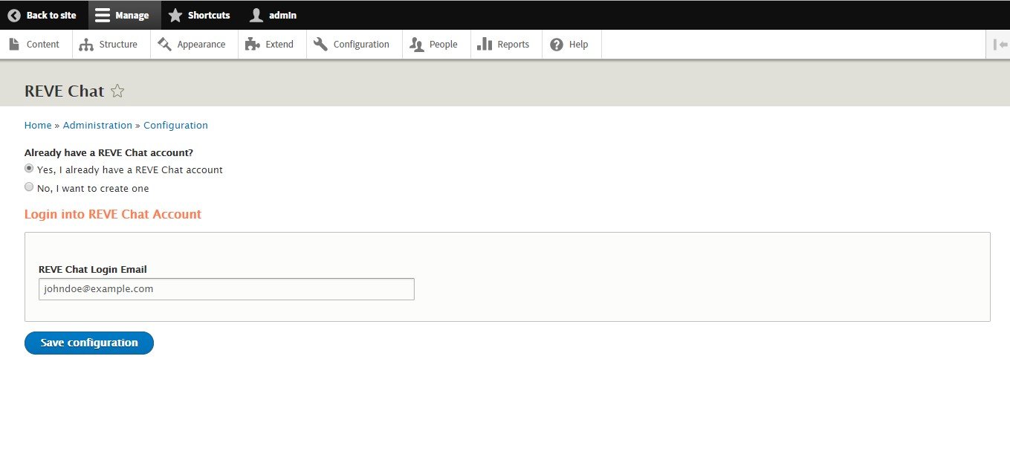Screen dimensions: 1010x472
Task: Go to Home breadcrumb link
Action: [x=38, y=126]
